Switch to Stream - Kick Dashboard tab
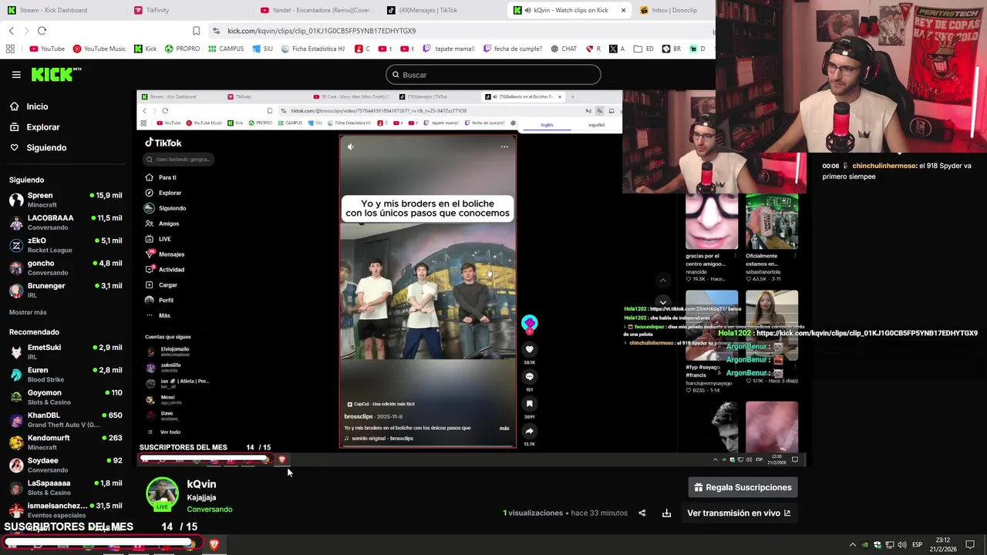This screenshot has width=987, height=555. (x=52, y=10)
